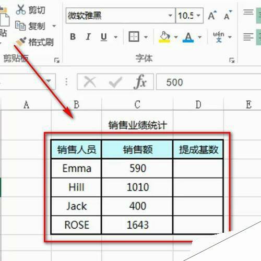
Task: Click the formula bar input showing 500
Action: 209,82
